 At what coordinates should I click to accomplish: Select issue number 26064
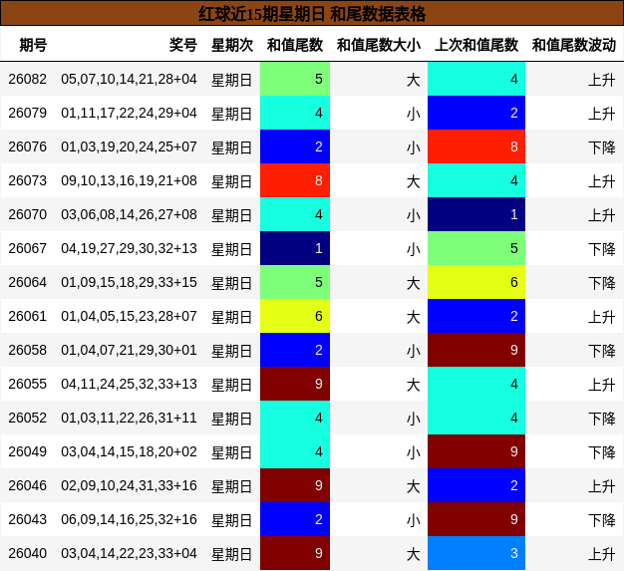tap(28, 282)
